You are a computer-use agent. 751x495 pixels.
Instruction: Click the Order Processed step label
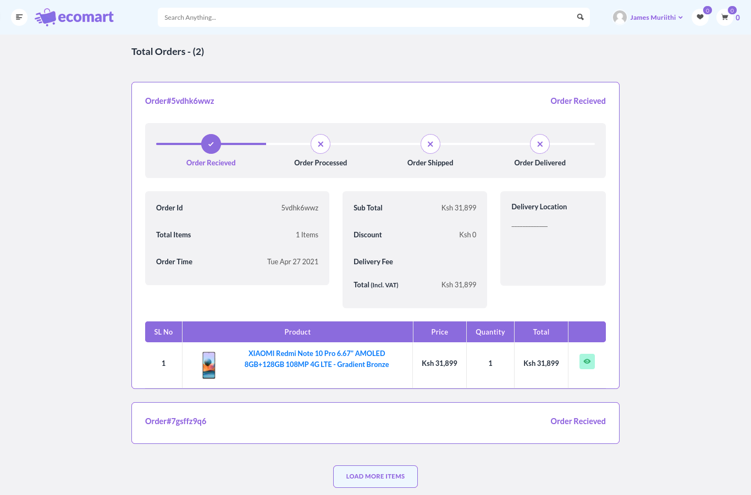click(321, 163)
